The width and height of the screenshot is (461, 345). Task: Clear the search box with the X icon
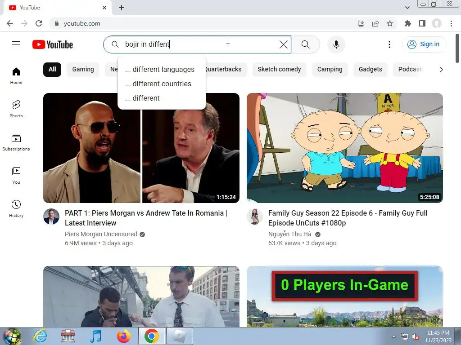click(x=284, y=44)
